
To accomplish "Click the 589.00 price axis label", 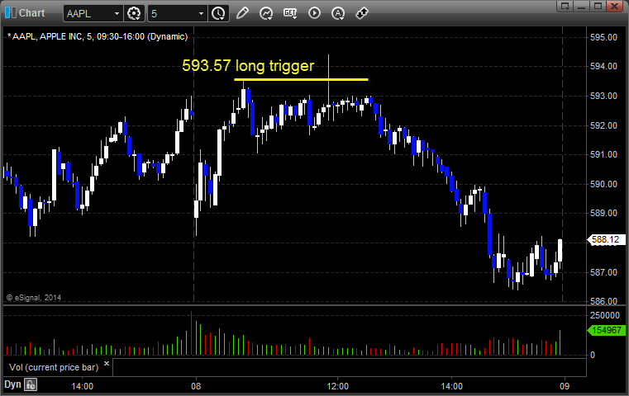I will tap(603, 213).
